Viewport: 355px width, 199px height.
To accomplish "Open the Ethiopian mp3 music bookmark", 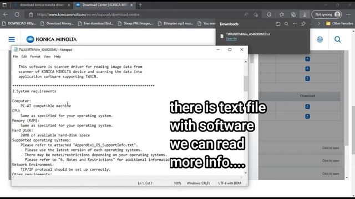I will [176, 23].
